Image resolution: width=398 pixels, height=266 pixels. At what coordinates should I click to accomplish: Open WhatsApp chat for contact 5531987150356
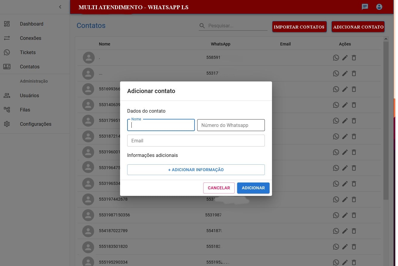point(336,215)
